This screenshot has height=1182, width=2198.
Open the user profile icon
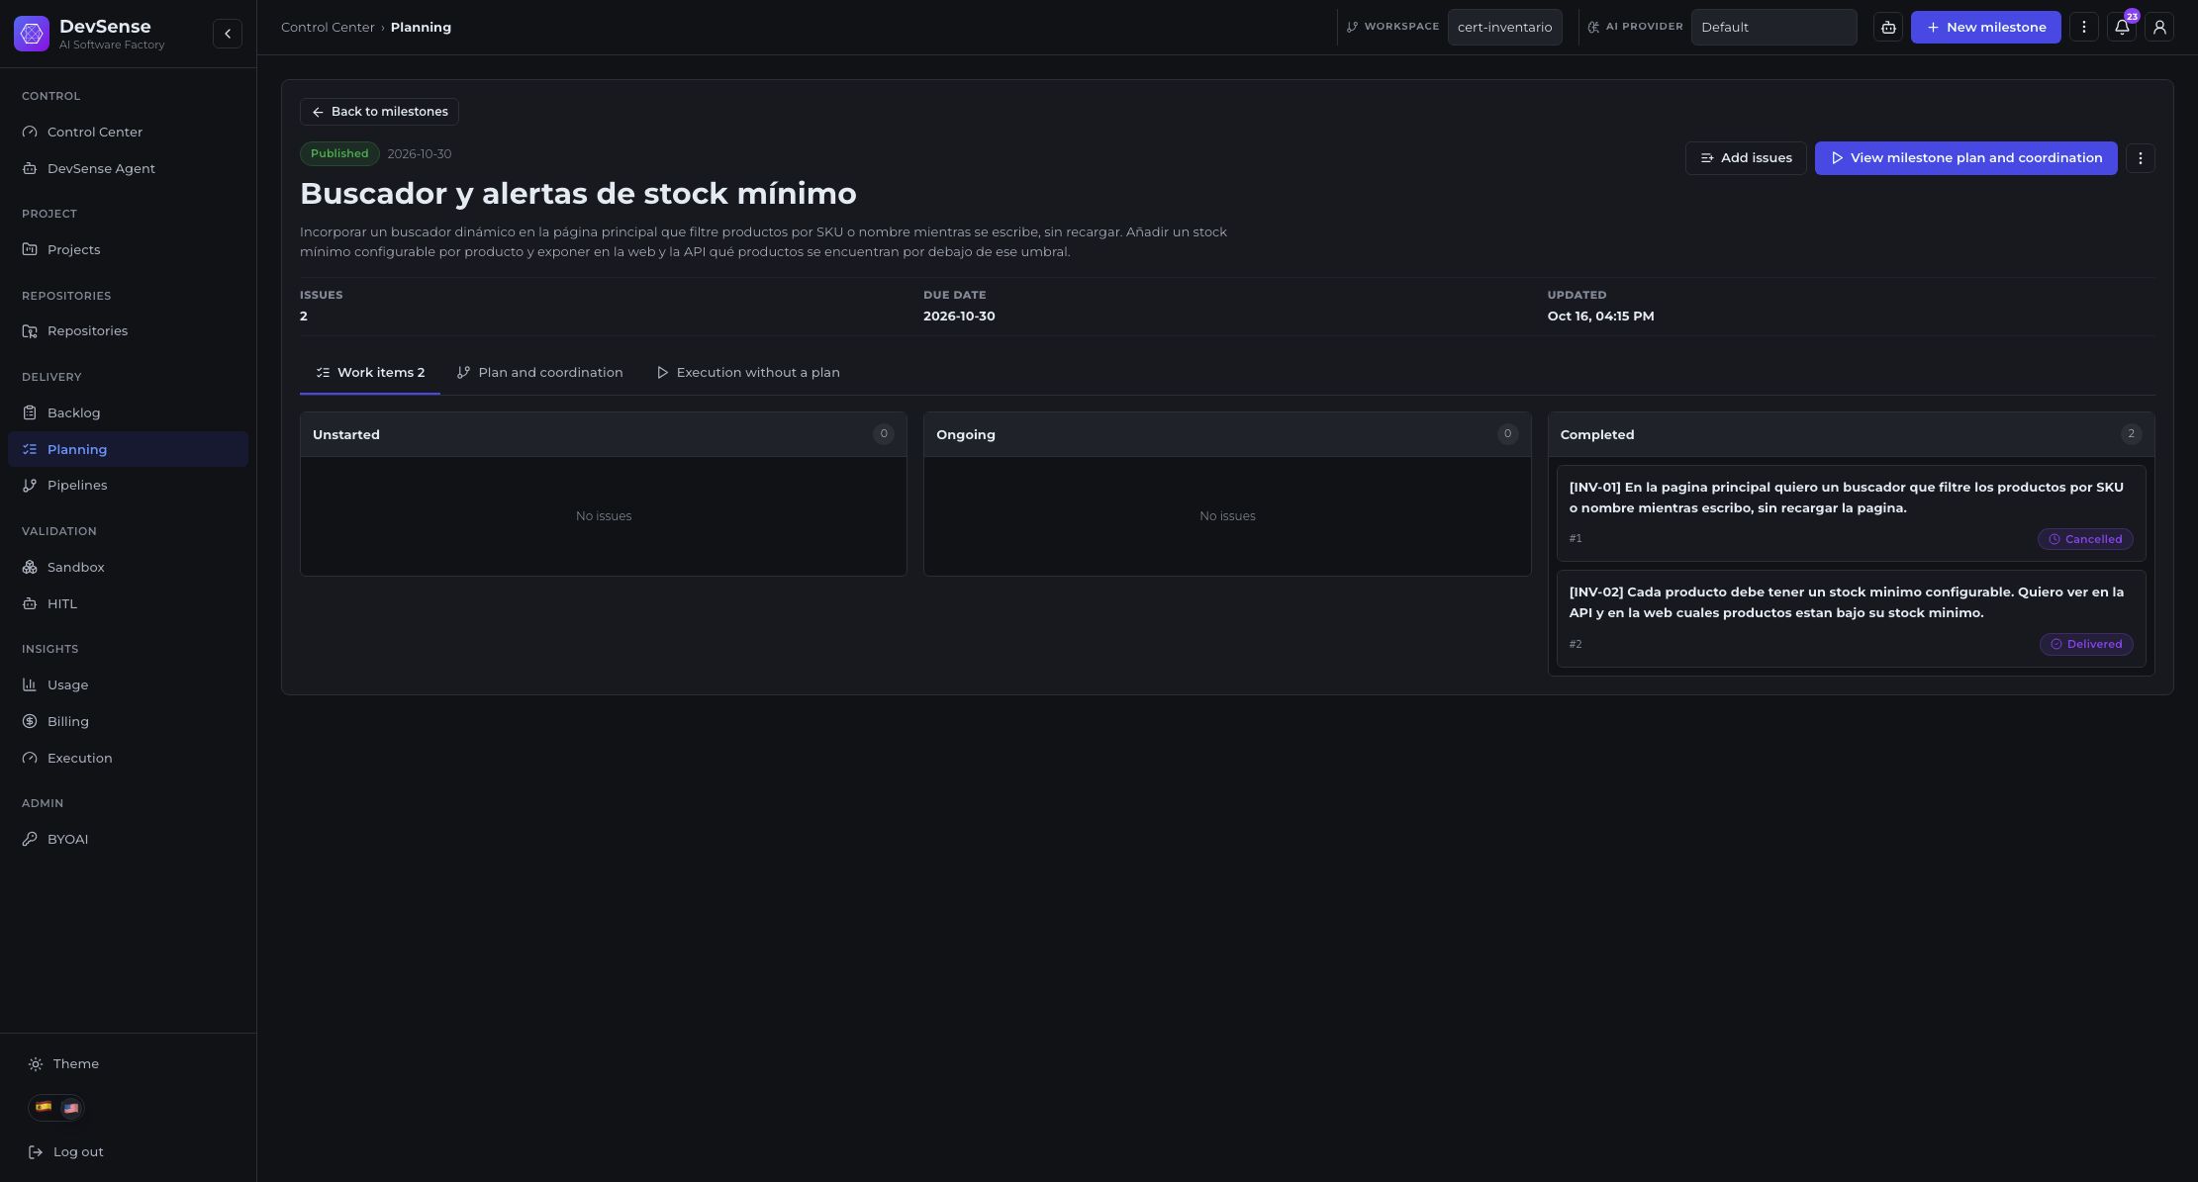2159,28
